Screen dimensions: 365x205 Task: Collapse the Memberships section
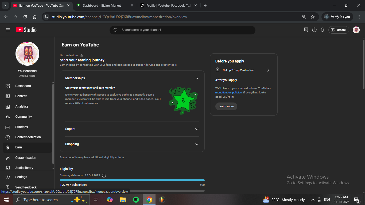(x=197, y=78)
